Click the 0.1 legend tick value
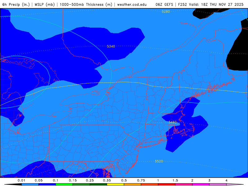Screen dimensions: 248x186 click(x=56, y=180)
